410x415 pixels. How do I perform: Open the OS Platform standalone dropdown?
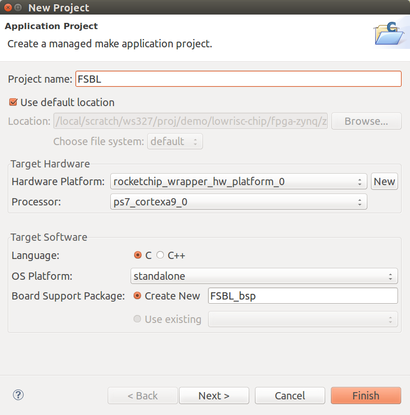[264, 276]
